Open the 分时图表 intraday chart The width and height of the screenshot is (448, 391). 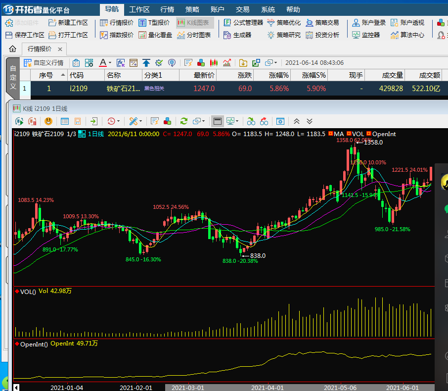point(193,35)
